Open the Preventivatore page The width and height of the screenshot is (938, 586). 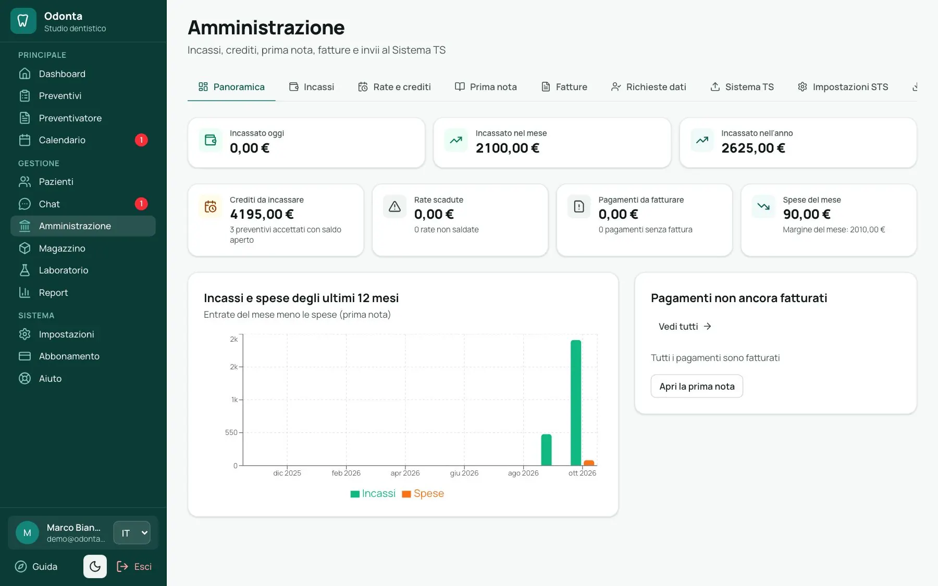pyautogui.click(x=83, y=118)
